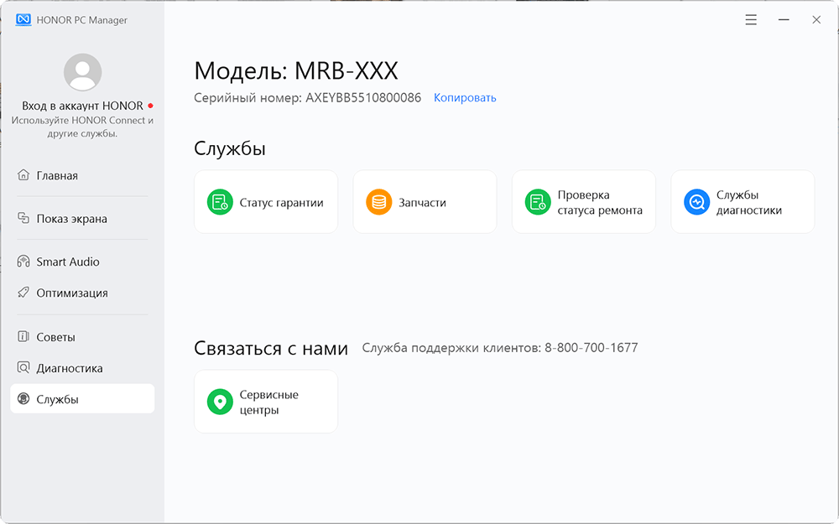Image resolution: width=839 pixels, height=524 pixels.
Task: Select Smart Audio in sidebar
Action: pos(82,262)
